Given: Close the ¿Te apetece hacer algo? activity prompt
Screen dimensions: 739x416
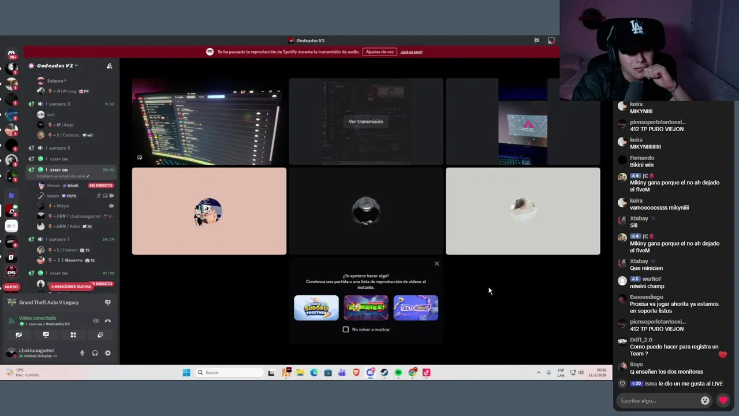Looking at the screenshot, I should point(436,263).
